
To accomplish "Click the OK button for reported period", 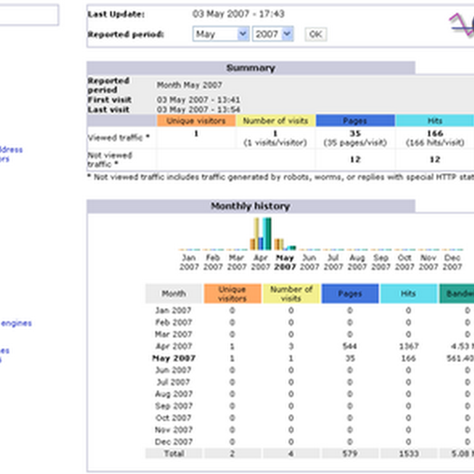I will point(316,34).
